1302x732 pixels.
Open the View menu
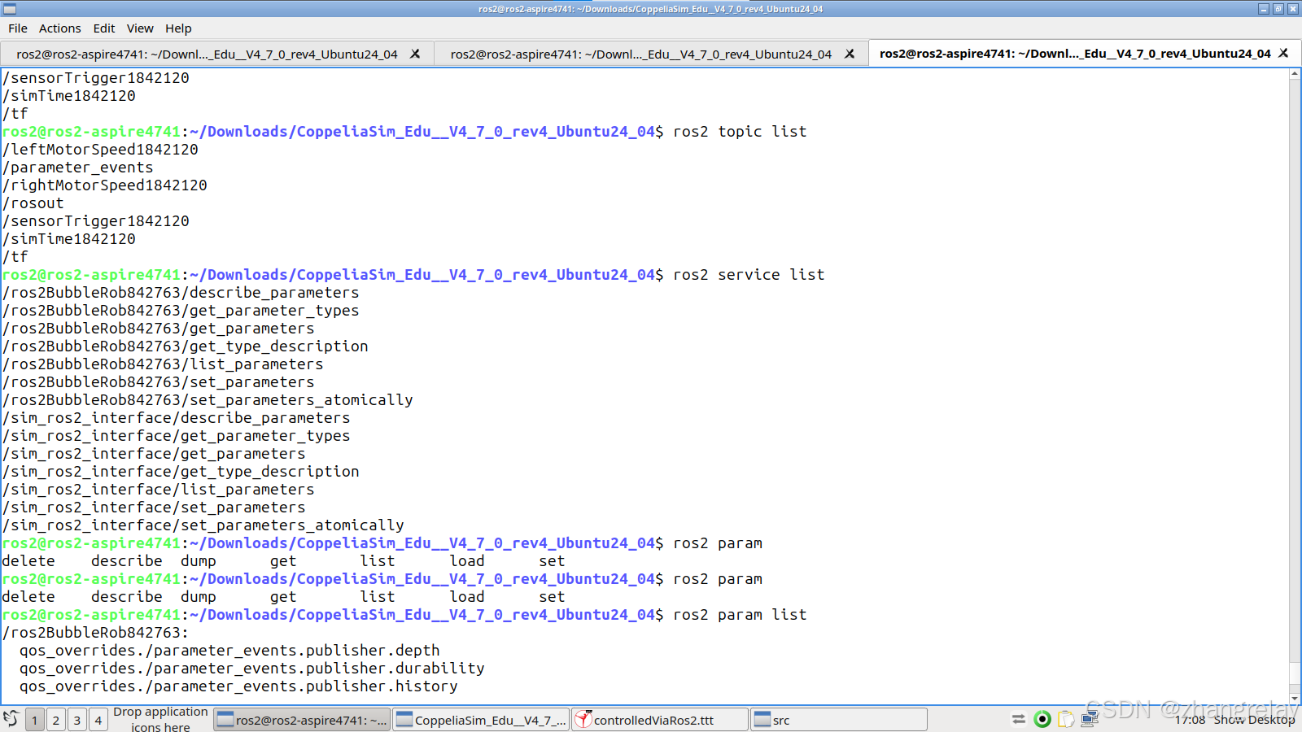(140, 28)
